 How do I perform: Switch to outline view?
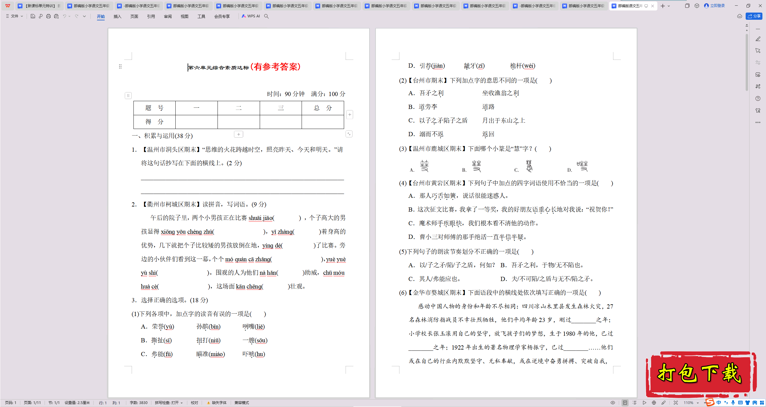(634, 403)
